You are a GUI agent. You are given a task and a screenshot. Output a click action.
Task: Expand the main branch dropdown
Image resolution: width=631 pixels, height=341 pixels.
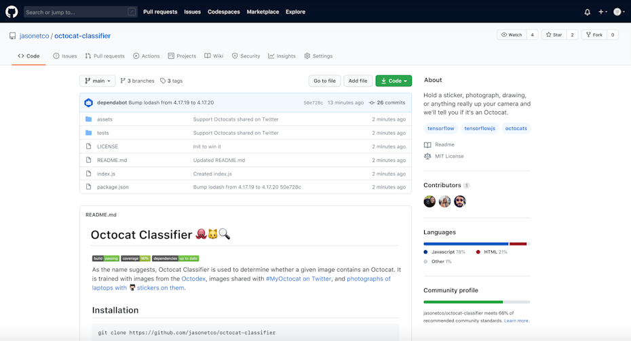pos(98,81)
